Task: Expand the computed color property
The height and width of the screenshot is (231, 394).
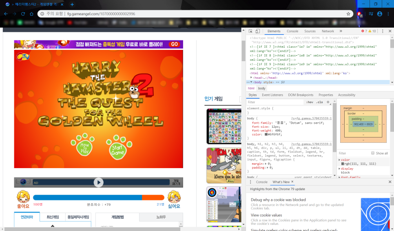Action: pos(339,160)
